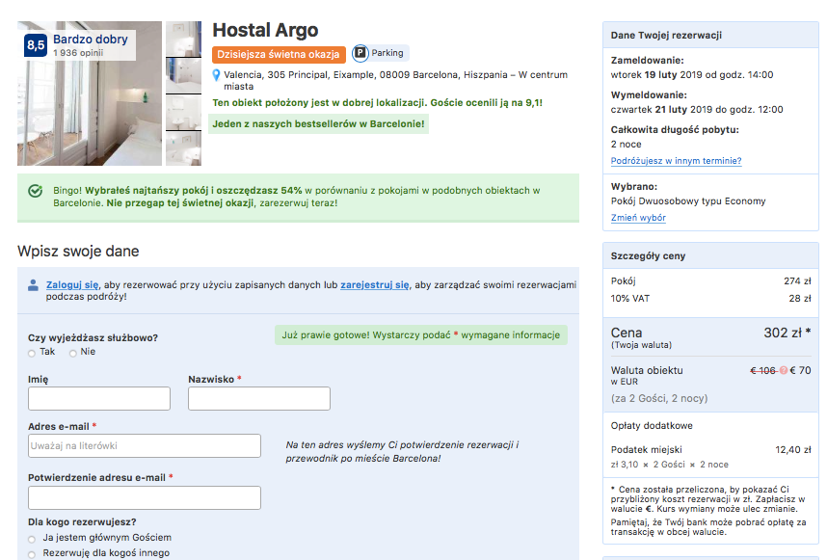
Task: Focus the Imię input field
Action: click(x=99, y=399)
